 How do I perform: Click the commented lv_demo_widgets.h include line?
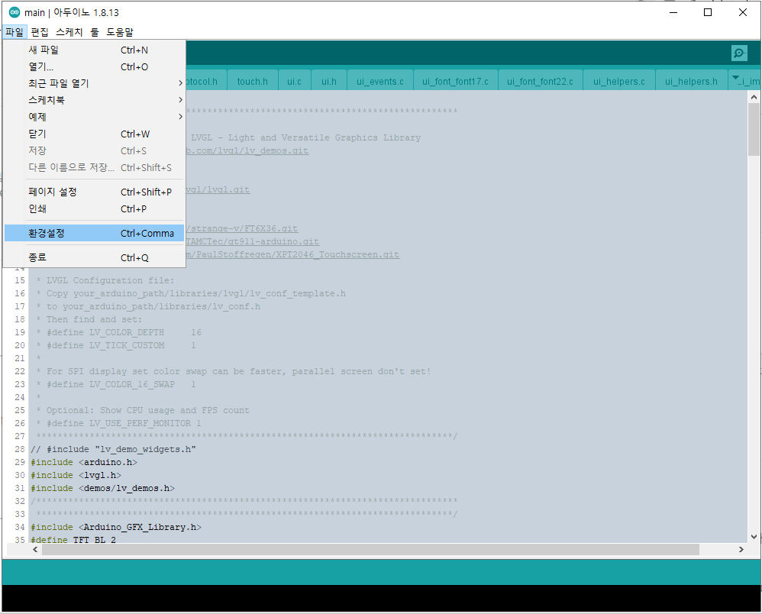click(113, 449)
